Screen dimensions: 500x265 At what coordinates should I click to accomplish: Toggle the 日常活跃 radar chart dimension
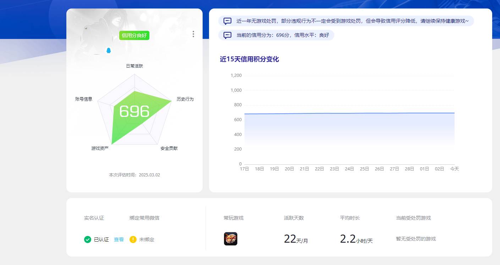click(134, 66)
